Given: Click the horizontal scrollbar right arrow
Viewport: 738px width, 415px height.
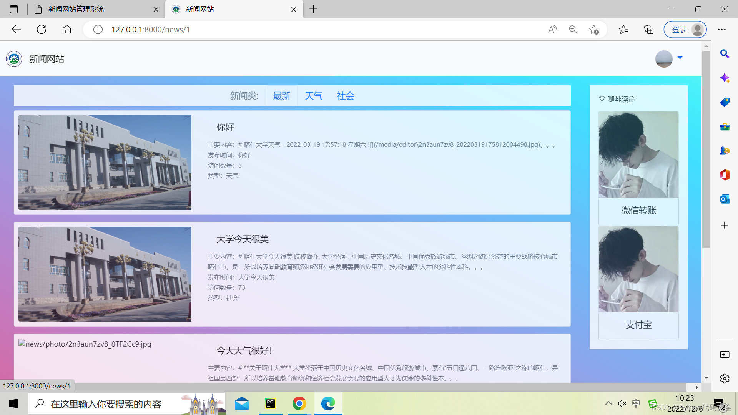Looking at the screenshot, I should click(x=697, y=387).
